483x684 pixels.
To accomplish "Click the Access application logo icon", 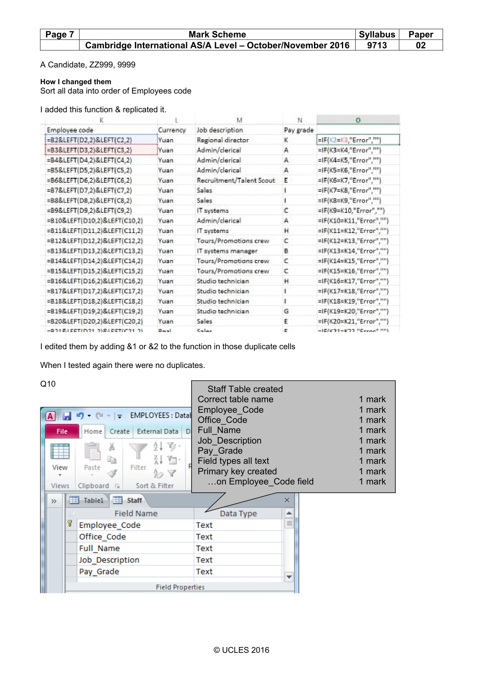I will tap(51, 416).
